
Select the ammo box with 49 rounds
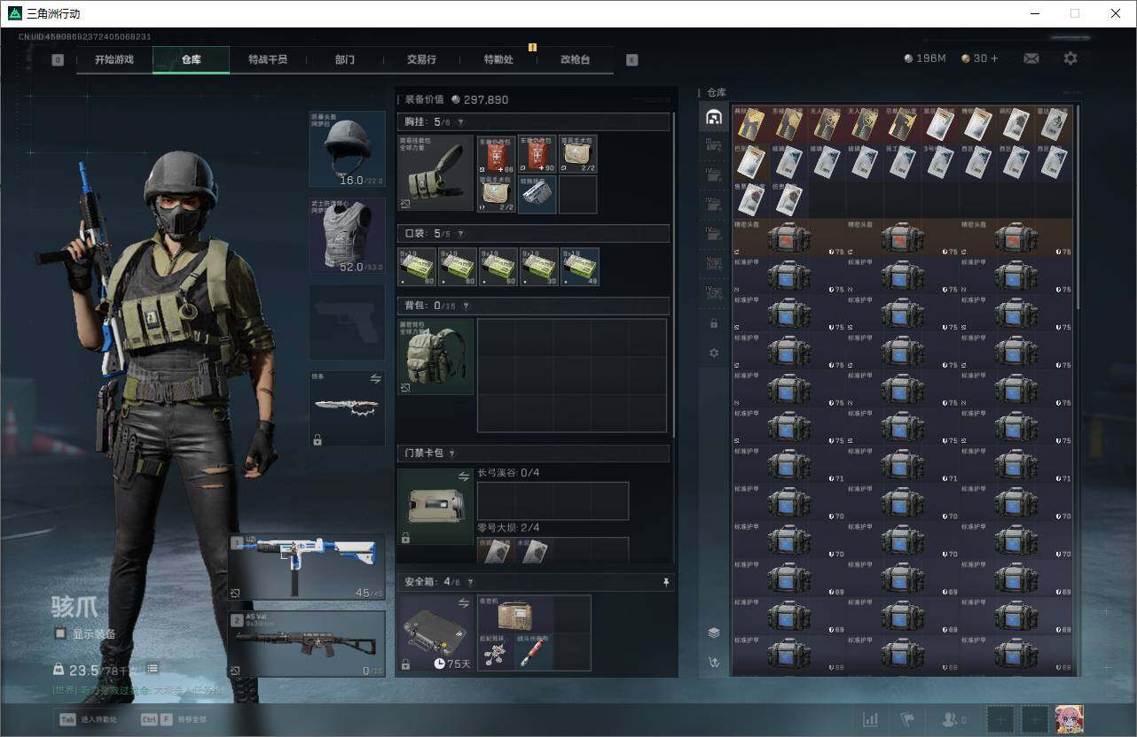point(579,267)
